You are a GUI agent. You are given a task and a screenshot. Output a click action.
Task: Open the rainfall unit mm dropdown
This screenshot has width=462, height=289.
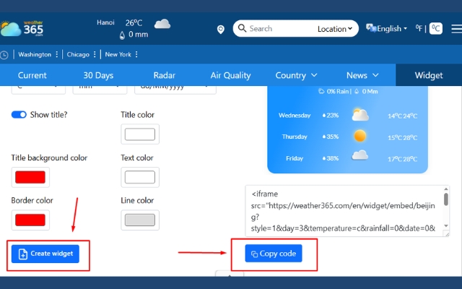click(100, 90)
